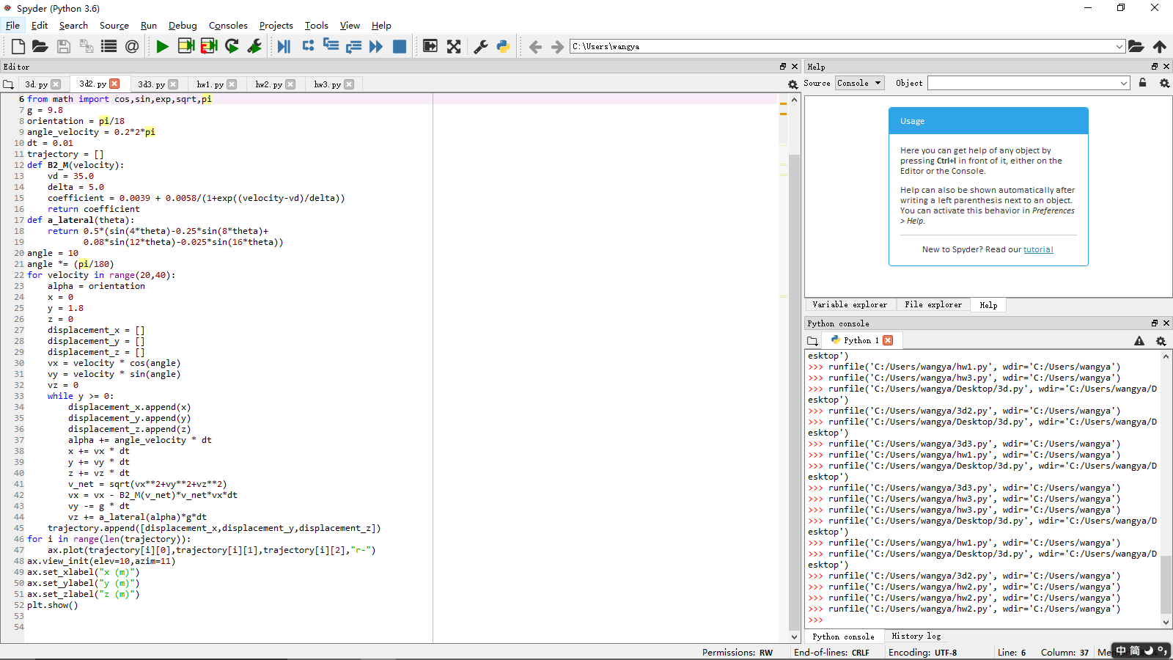Undock the Python console pane
The image size is (1173, 660).
point(1155,323)
